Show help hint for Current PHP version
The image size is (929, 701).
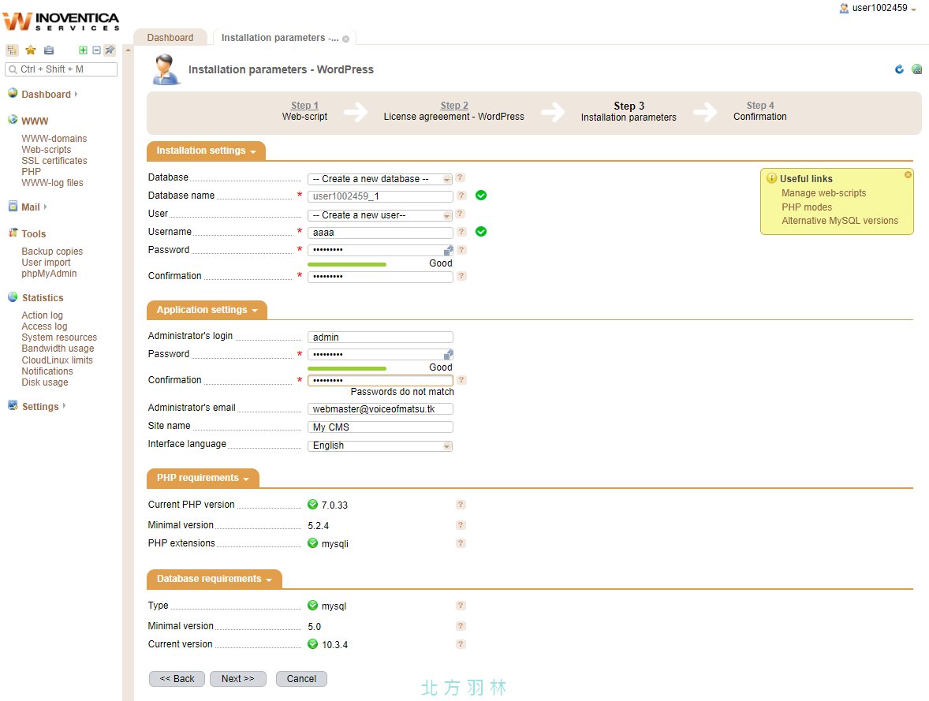coord(461,505)
